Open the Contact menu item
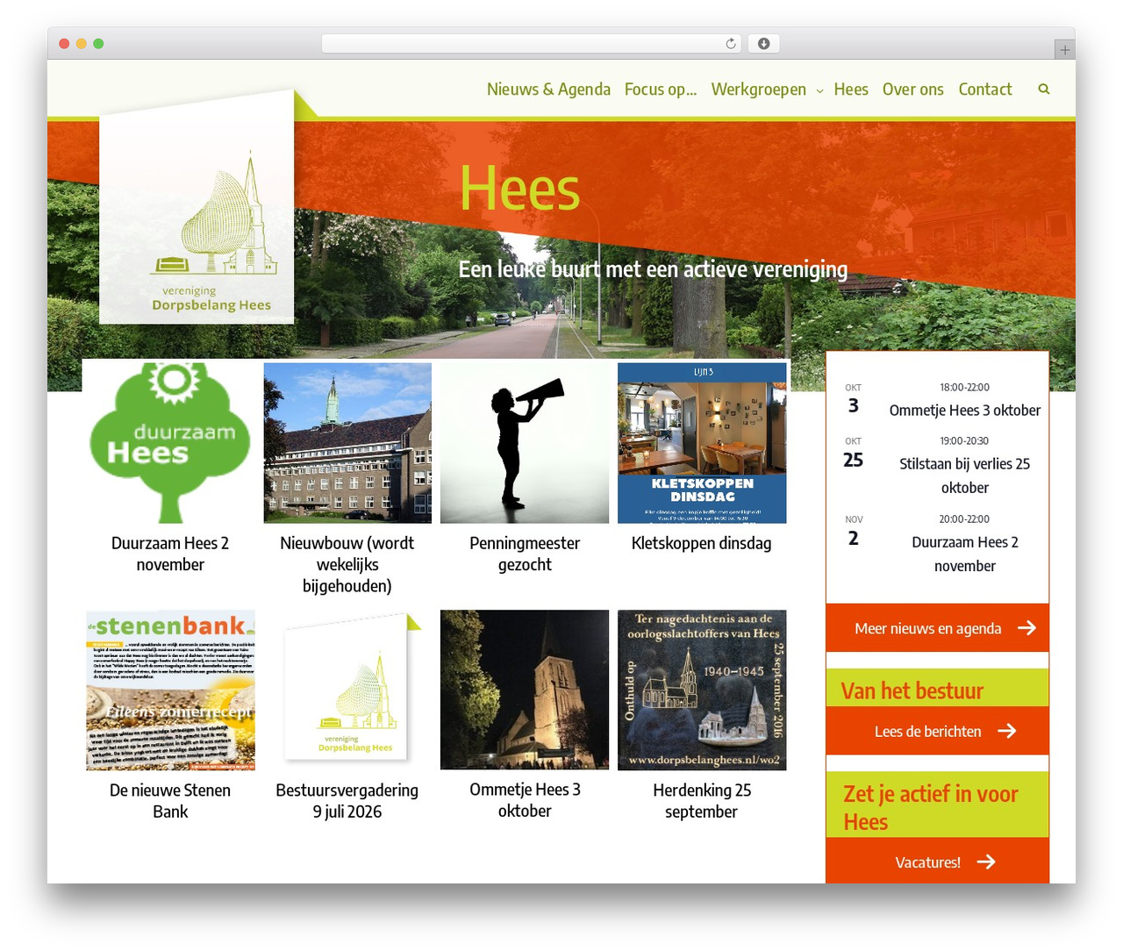 985,89
